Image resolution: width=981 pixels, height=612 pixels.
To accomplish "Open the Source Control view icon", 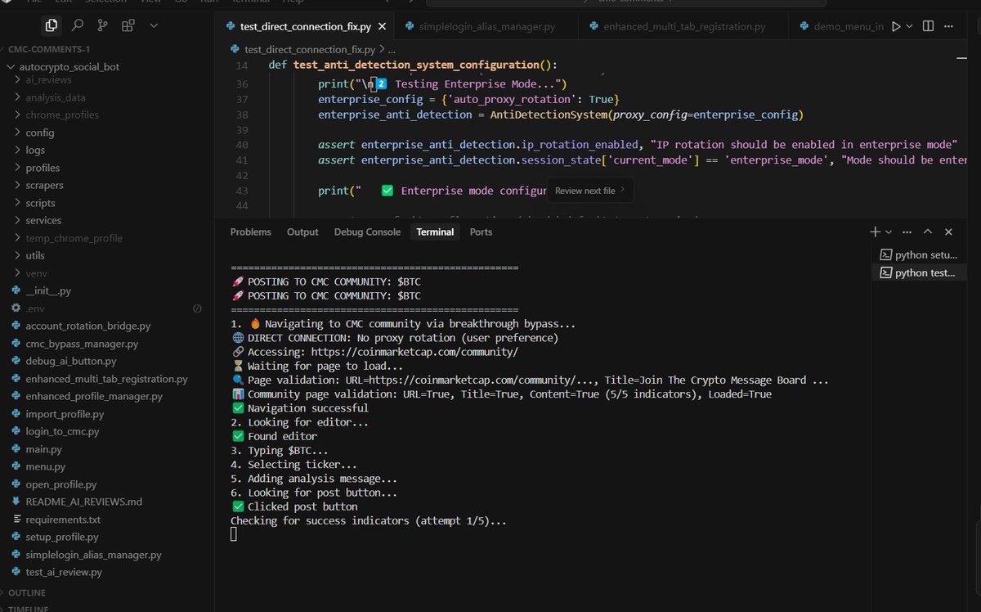I will pyautogui.click(x=102, y=25).
